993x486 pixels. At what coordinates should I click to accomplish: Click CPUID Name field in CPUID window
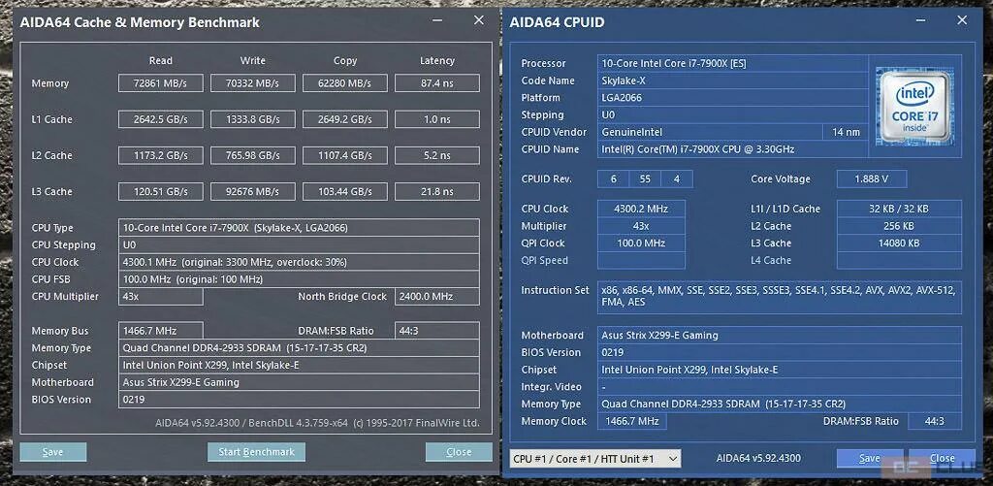click(733, 149)
